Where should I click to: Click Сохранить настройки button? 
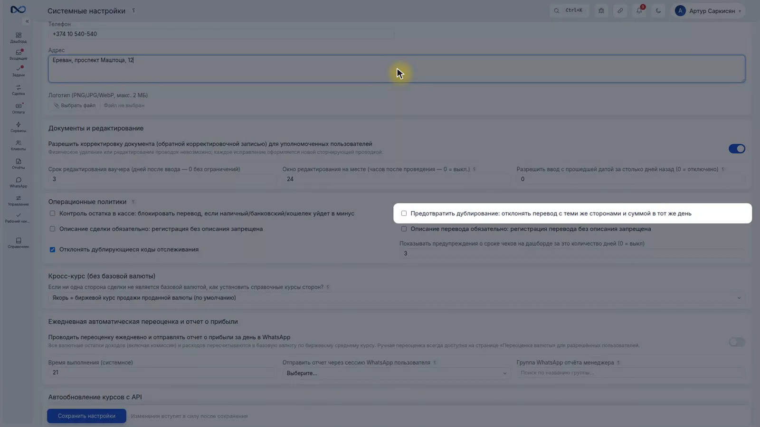click(86, 416)
